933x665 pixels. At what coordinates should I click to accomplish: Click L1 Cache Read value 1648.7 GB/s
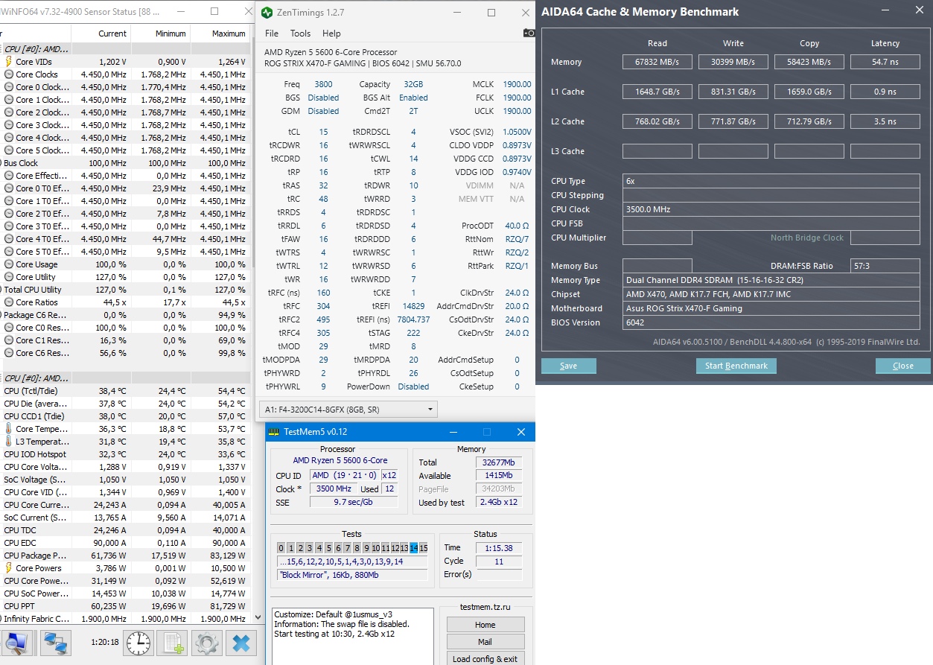[657, 92]
